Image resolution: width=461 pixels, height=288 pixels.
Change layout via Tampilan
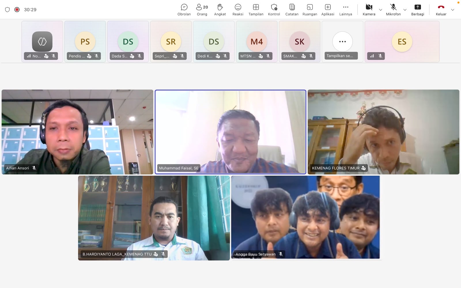(x=256, y=10)
